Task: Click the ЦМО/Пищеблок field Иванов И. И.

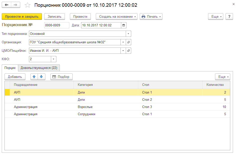Action: (x=75, y=51)
